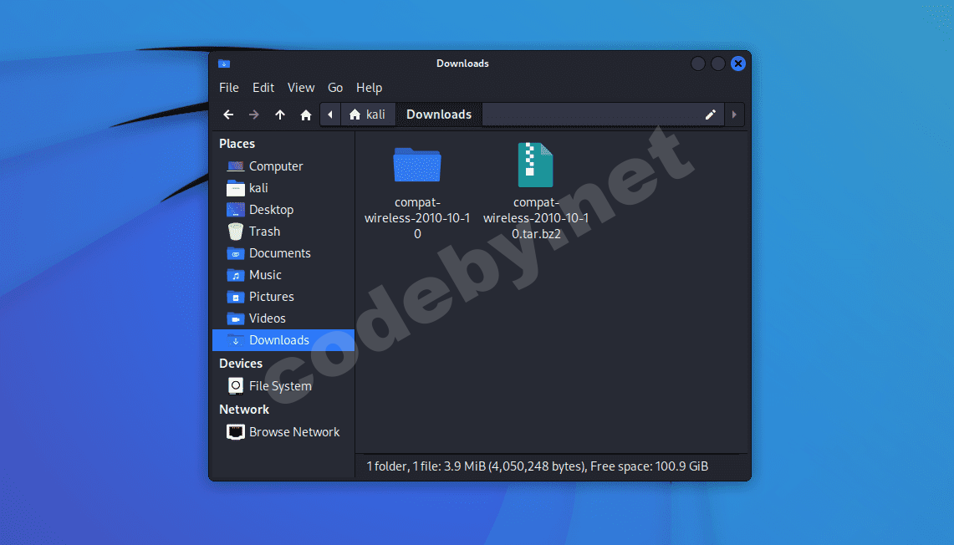Screen dimensions: 954x545
Task: Click the status bar folder and file summary
Action: coord(538,466)
